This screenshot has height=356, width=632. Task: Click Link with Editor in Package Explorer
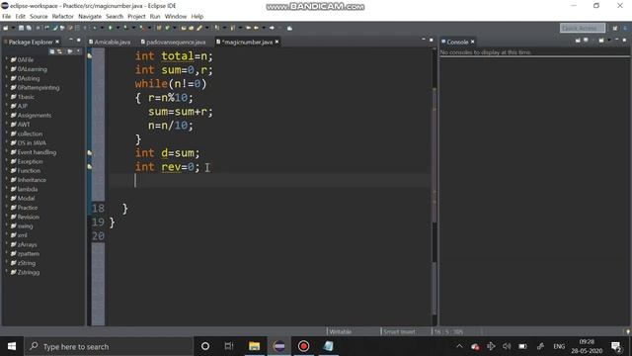pyautogui.click(x=59, y=51)
